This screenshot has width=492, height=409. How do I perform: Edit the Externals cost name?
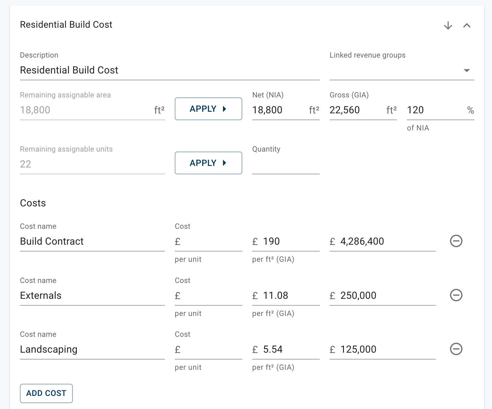92,296
